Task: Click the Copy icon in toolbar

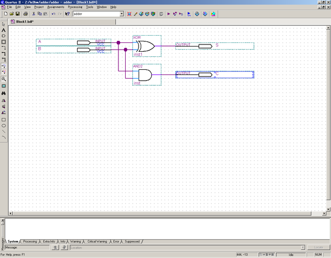Action: (39, 14)
